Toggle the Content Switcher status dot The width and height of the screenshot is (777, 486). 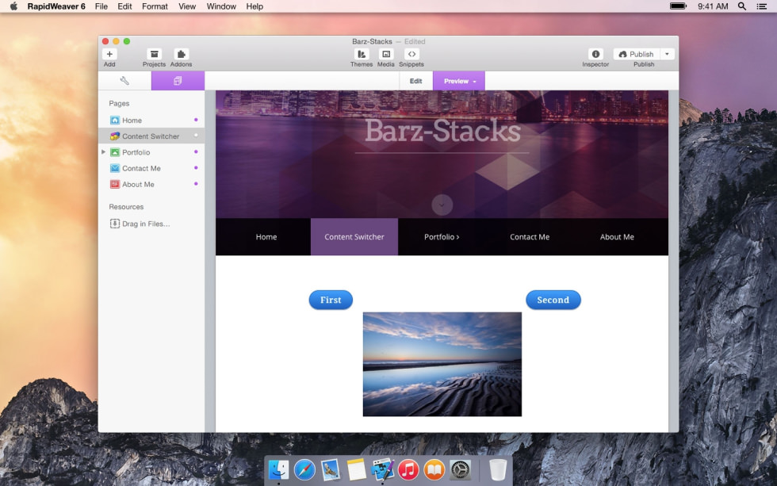[x=196, y=136]
